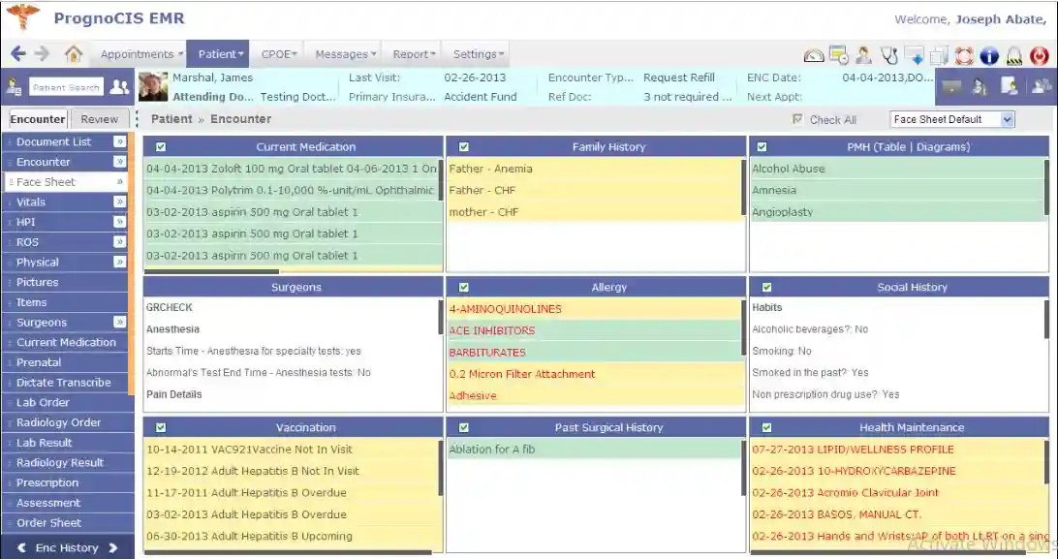1058x559 pixels.
Task: Expand the Document List sidebar arrow
Action: [x=119, y=141]
